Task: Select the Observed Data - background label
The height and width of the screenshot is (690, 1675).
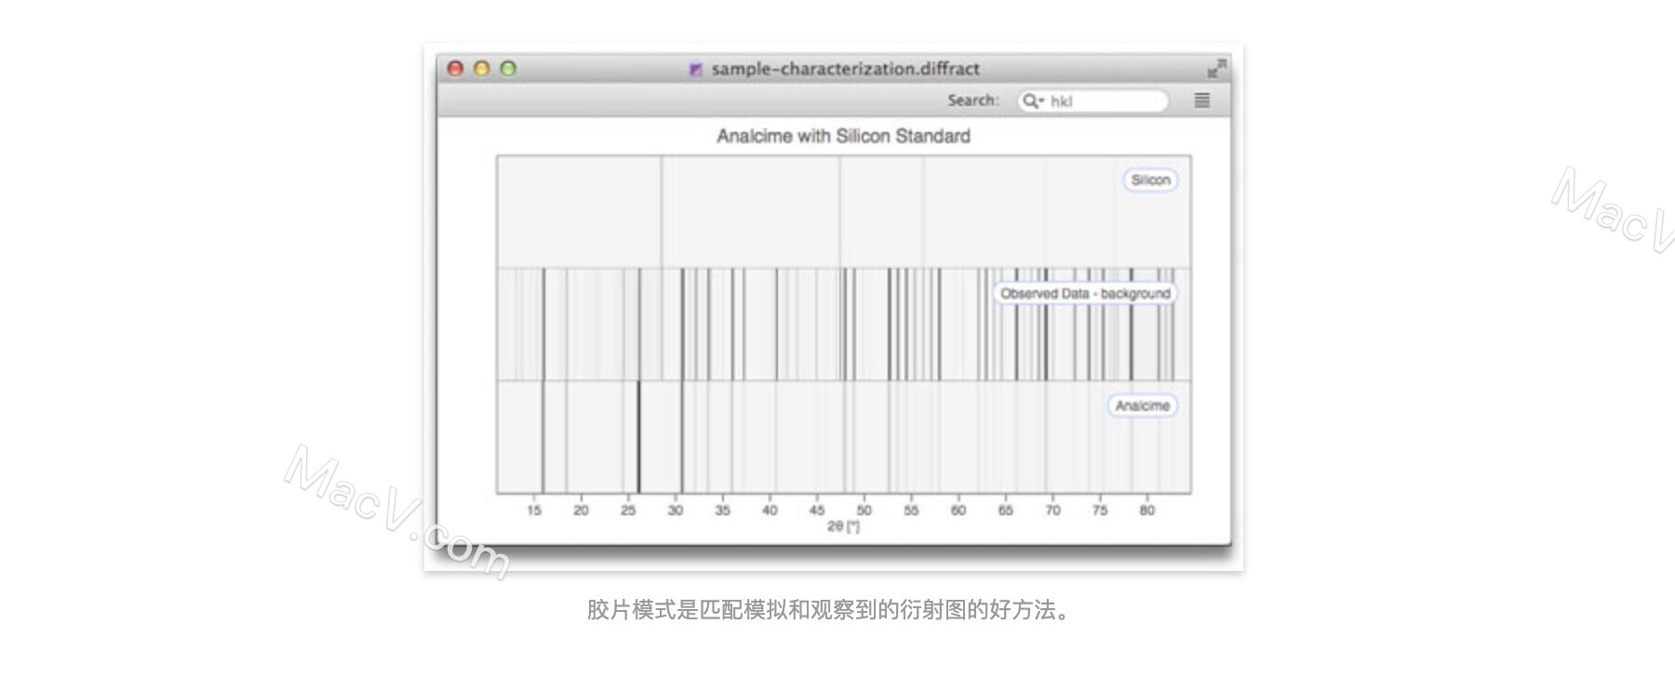Action: (x=1085, y=294)
